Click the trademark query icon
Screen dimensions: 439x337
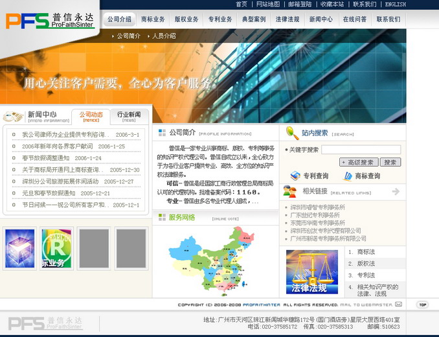coord(348,176)
